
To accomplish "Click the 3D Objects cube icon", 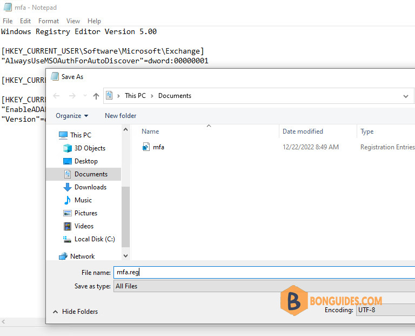I will point(68,148).
